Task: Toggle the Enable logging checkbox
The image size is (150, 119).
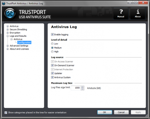Action: tap(52, 34)
